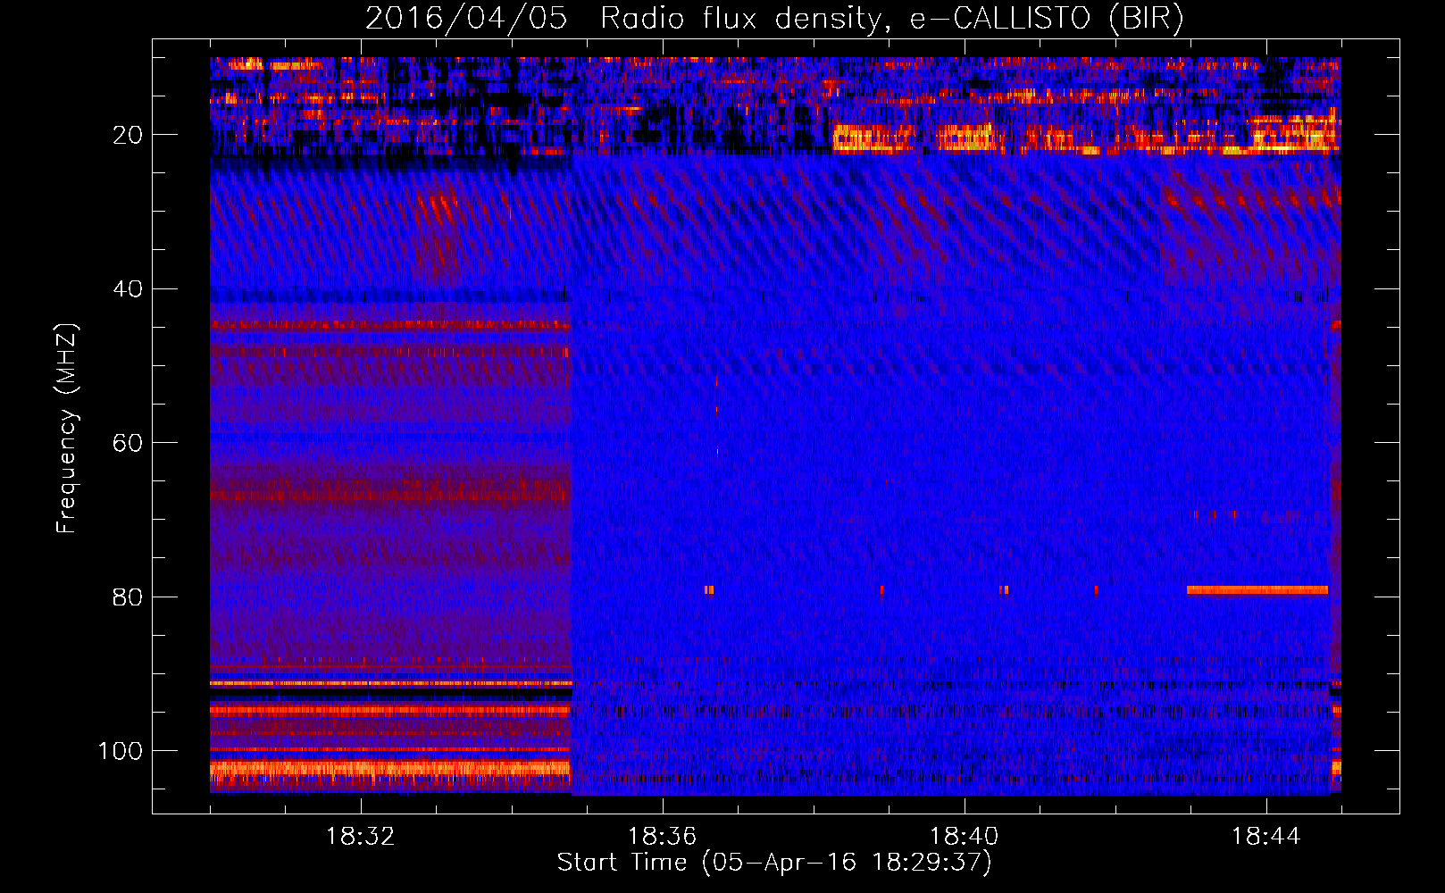
Task: Click the '18:40' time tick label
Action: 965,837
